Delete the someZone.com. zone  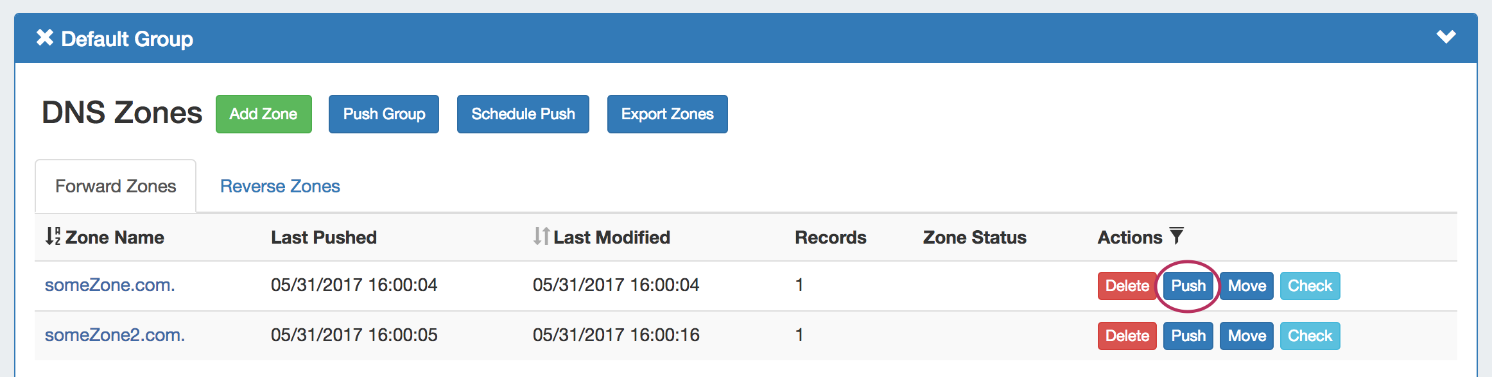(1127, 286)
